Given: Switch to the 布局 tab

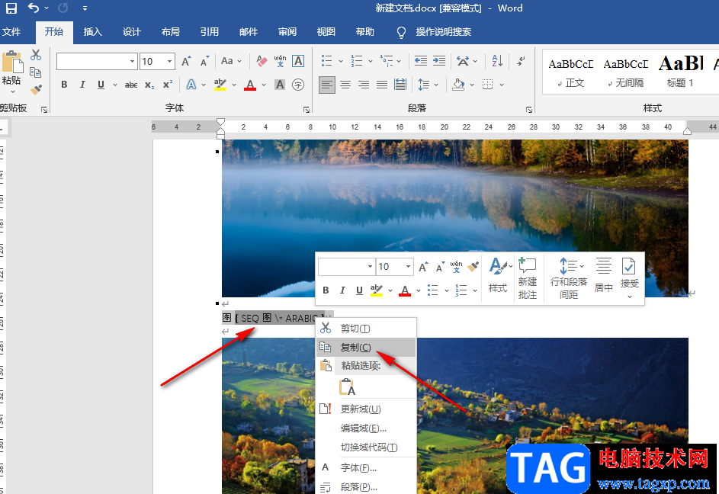Looking at the screenshot, I should point(170,32).
